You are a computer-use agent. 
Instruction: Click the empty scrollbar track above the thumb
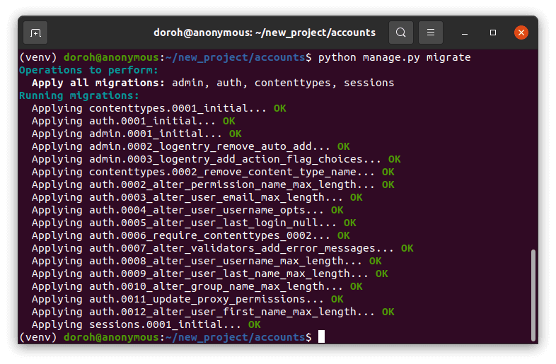tap(533, 141)
